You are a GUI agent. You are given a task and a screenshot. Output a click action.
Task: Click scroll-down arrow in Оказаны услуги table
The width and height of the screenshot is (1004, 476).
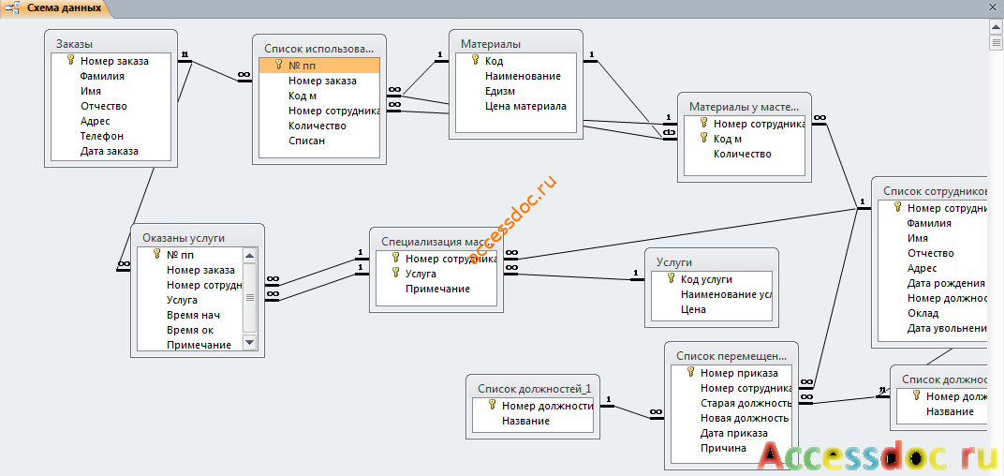tap(250, 343)
